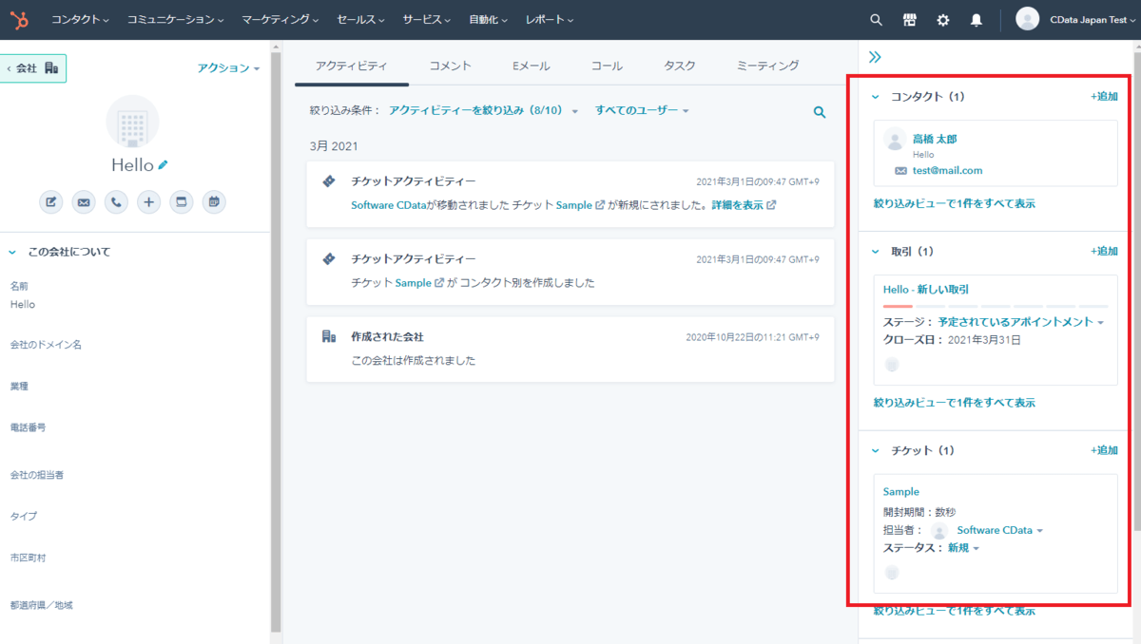The image size is (1141, 644).
Task: Select the アクティビティ tab
Action: (351, 66)
